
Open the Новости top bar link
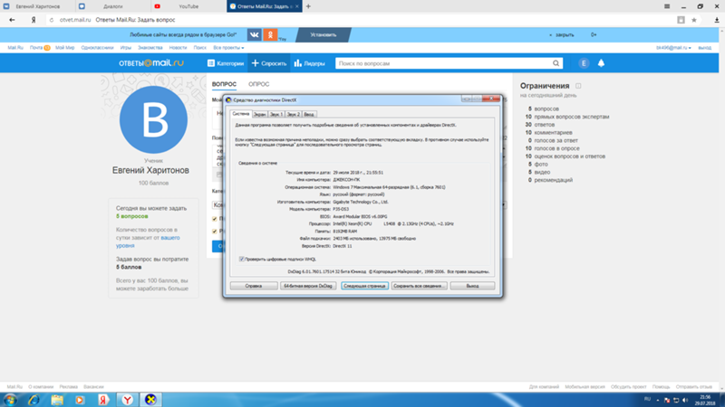178,48
